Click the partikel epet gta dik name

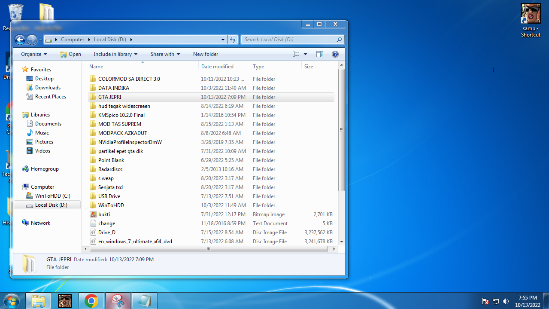click(121, 151)
